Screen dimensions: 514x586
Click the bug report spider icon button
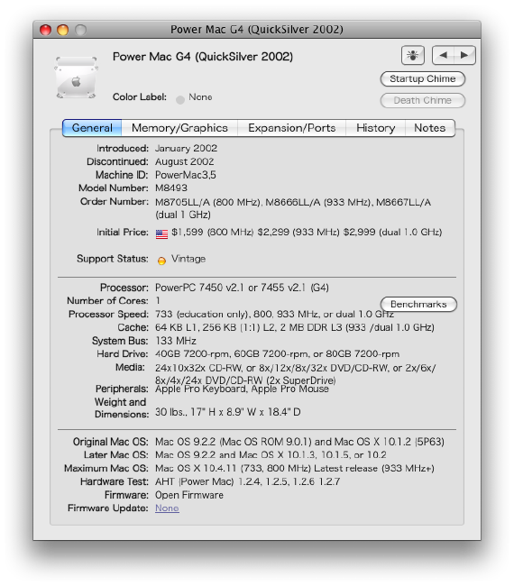412,55
